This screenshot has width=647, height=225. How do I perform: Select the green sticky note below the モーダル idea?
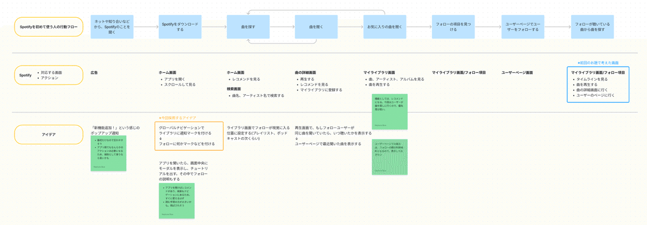[x=176, y=201]
